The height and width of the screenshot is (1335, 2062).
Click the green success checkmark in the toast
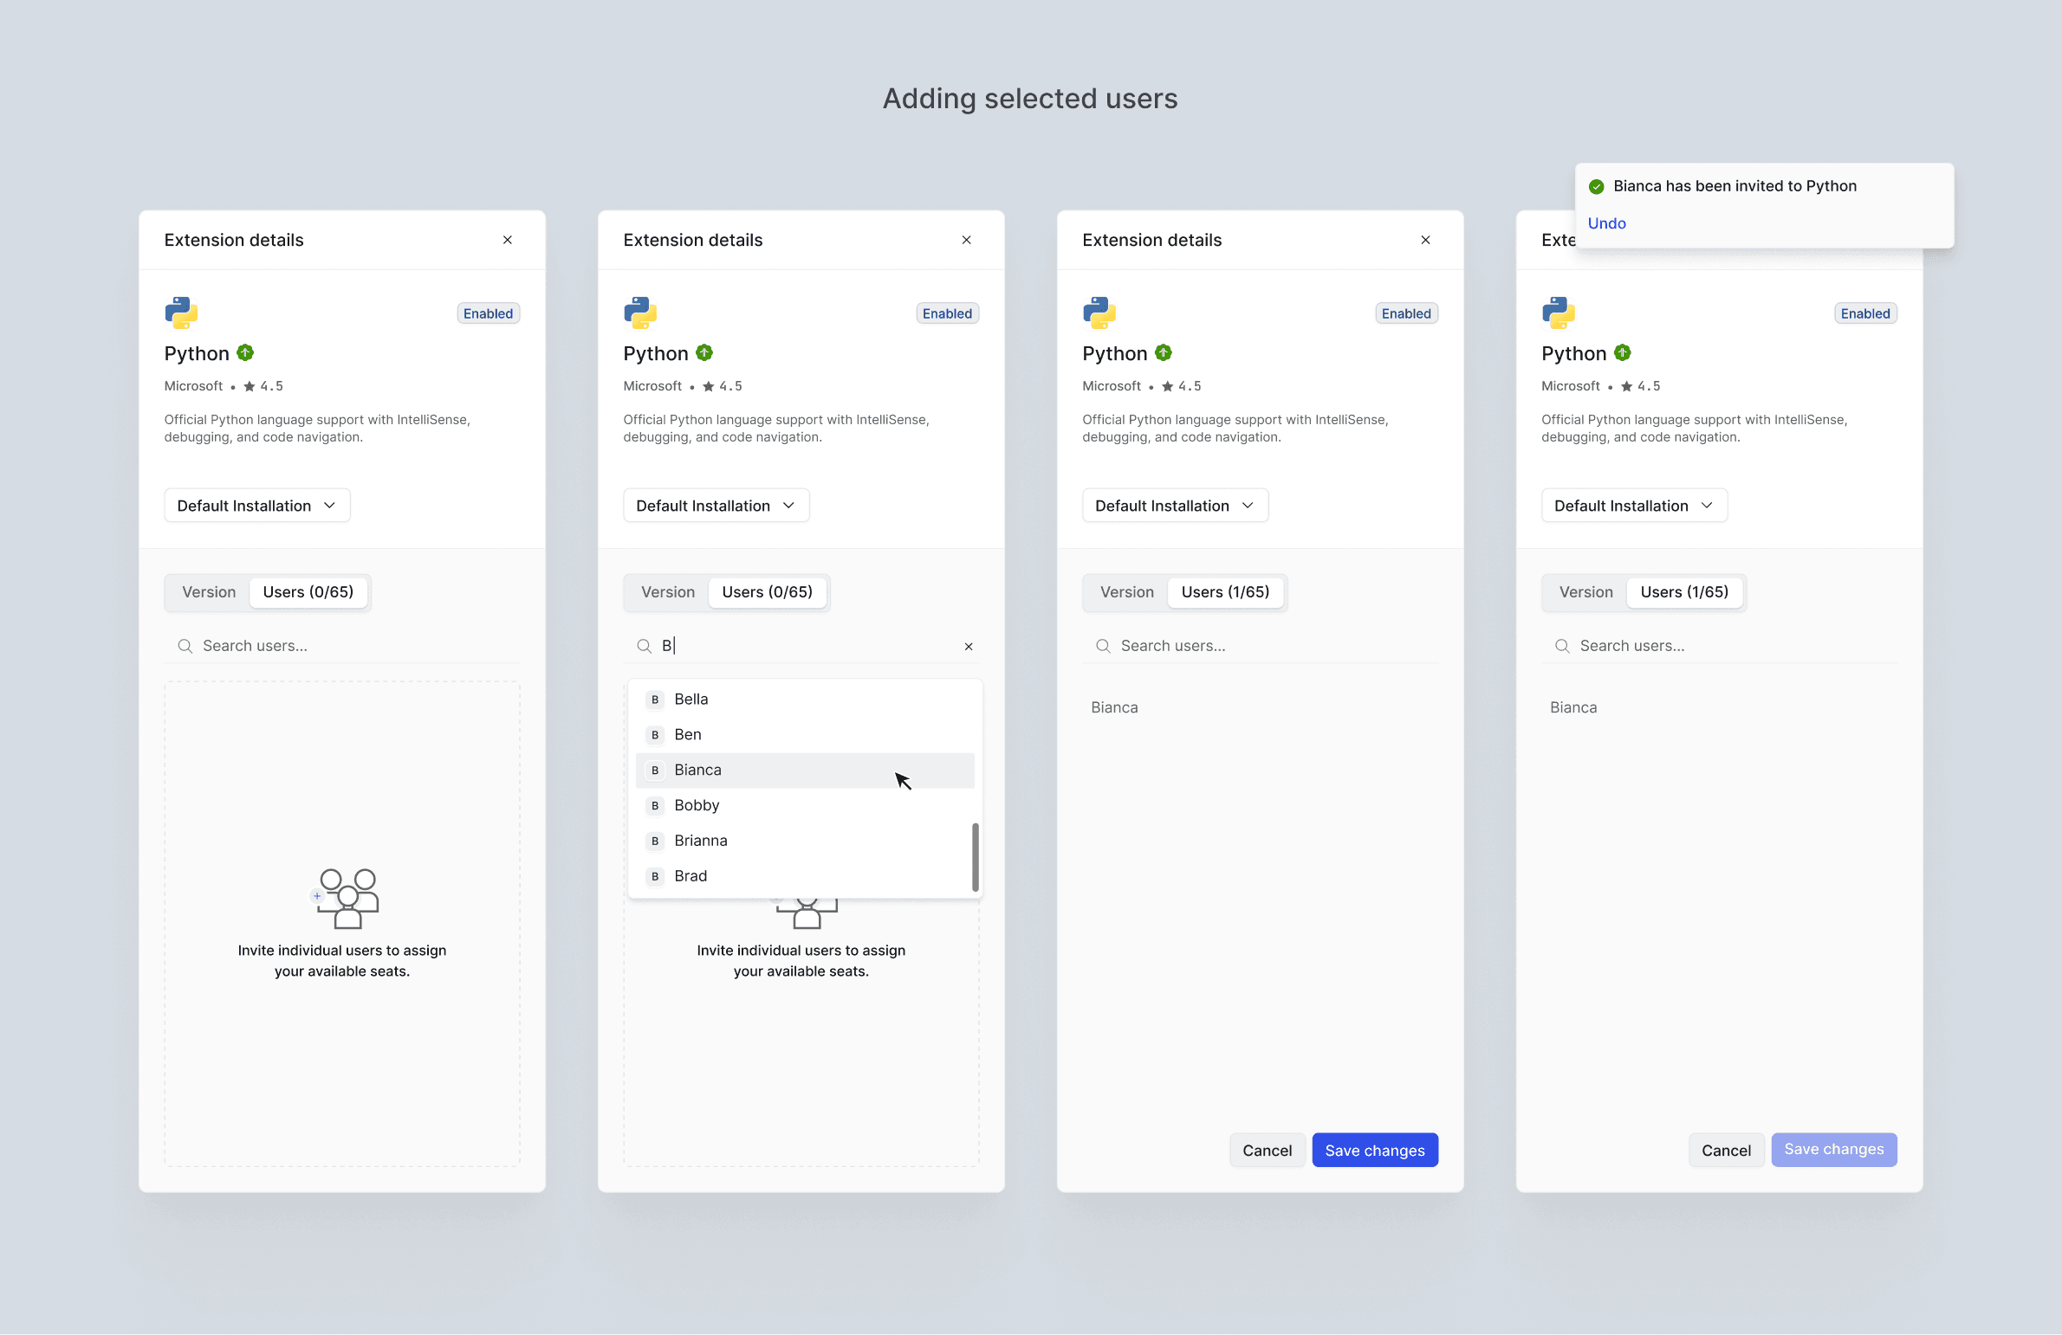pos(1596,187)
